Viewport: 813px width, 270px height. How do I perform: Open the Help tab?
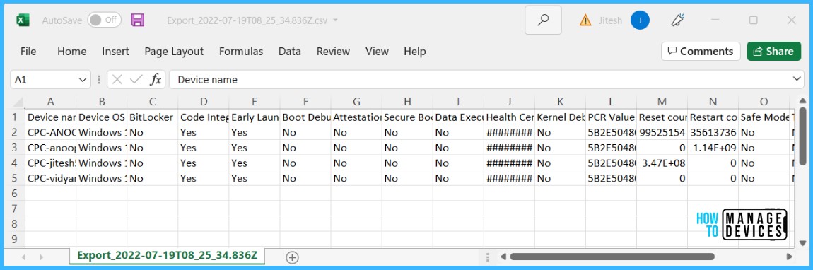click(414, 52)
